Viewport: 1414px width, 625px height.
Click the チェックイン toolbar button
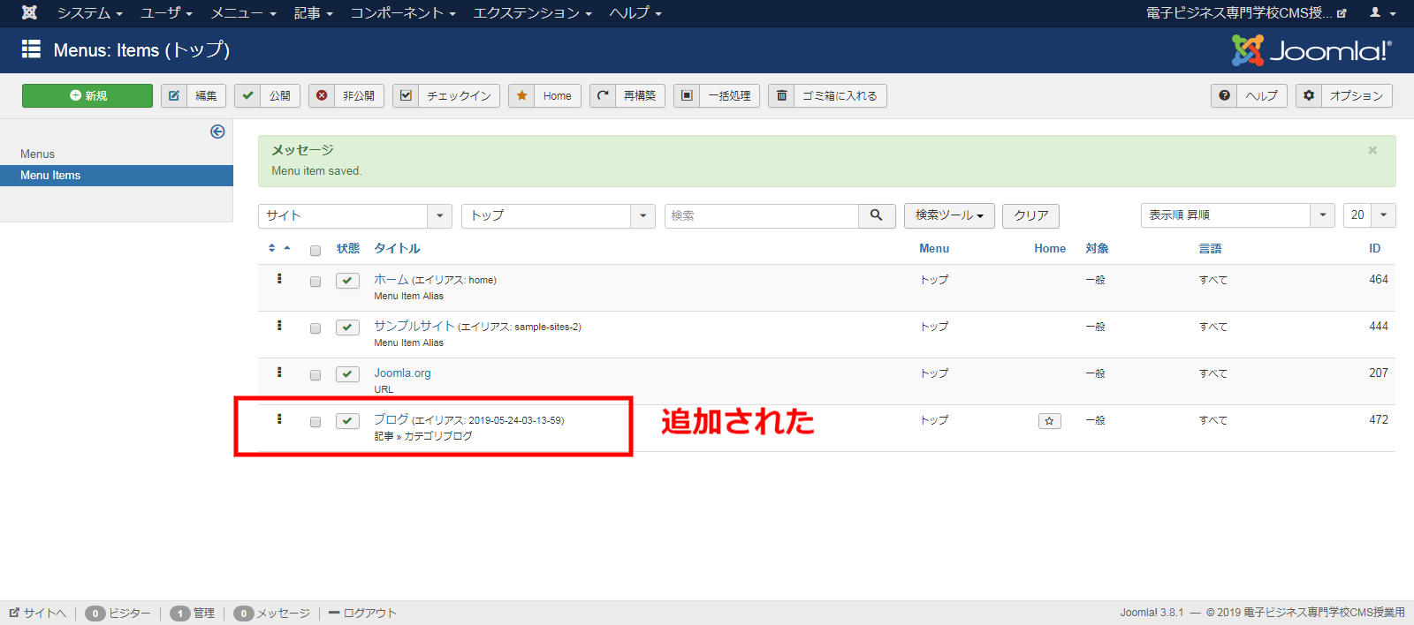(x=446, y=95)
